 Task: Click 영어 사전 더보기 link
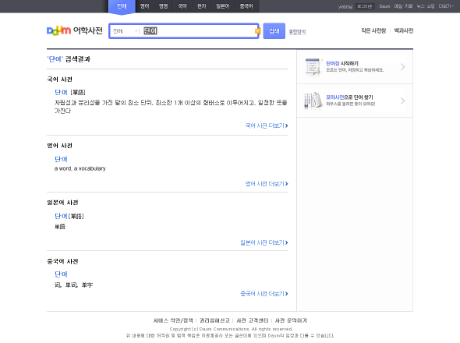(x=267, y=184)
